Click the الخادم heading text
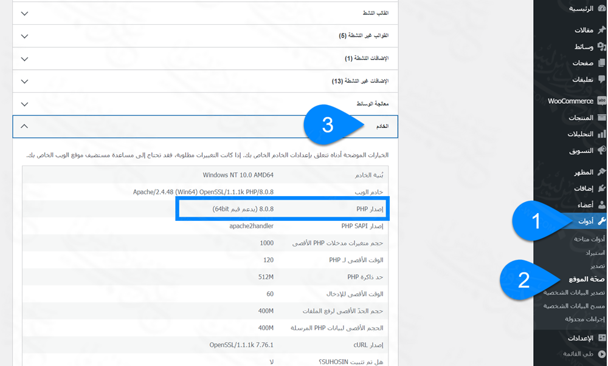Viewport: 608px width, 366px height. click(x=382, y=126)
